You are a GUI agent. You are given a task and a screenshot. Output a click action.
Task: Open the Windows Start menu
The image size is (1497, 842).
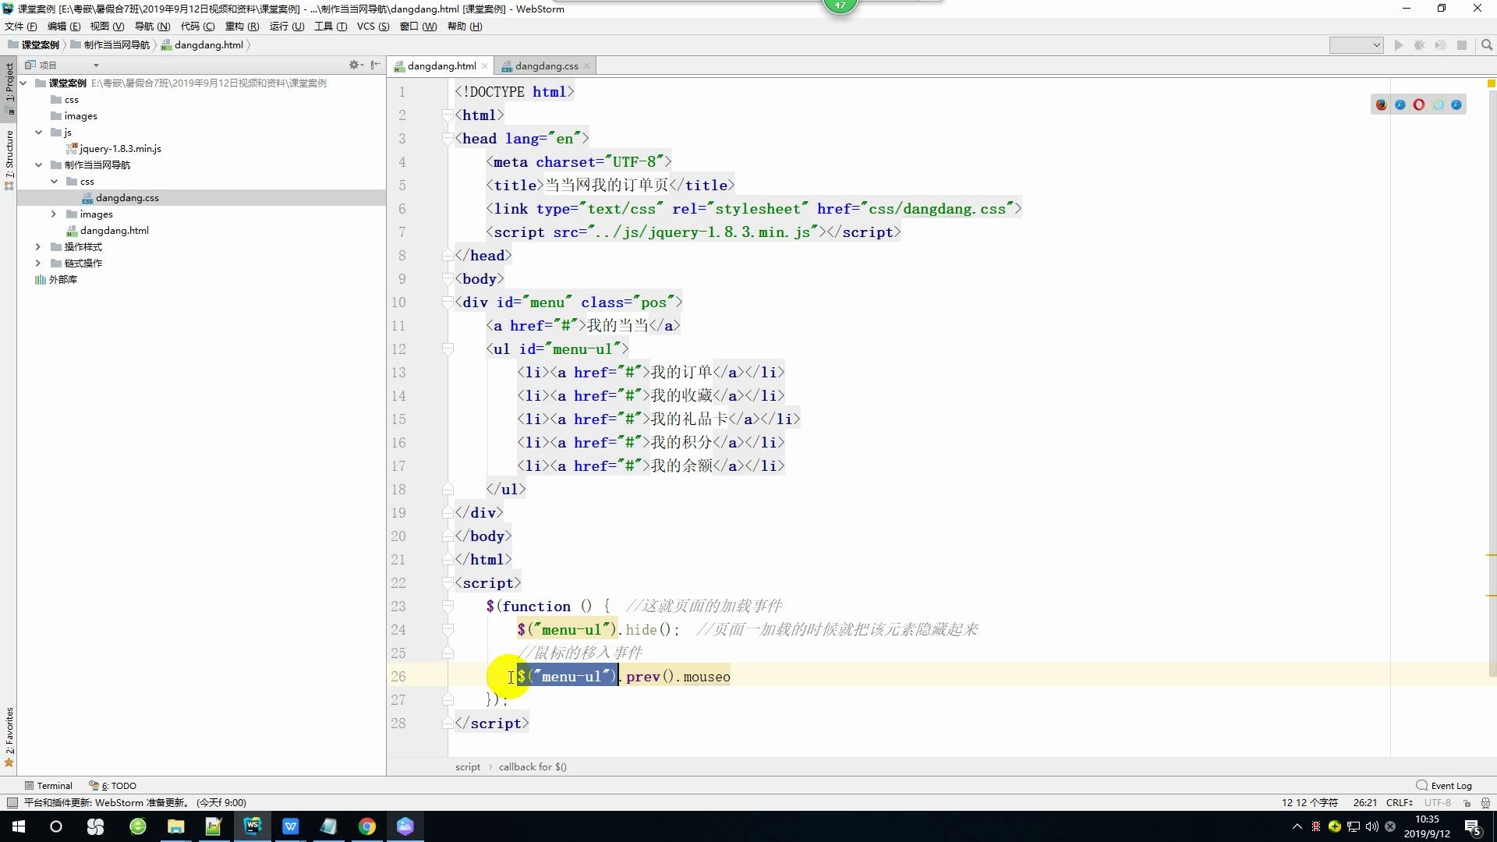pos(19,826)
